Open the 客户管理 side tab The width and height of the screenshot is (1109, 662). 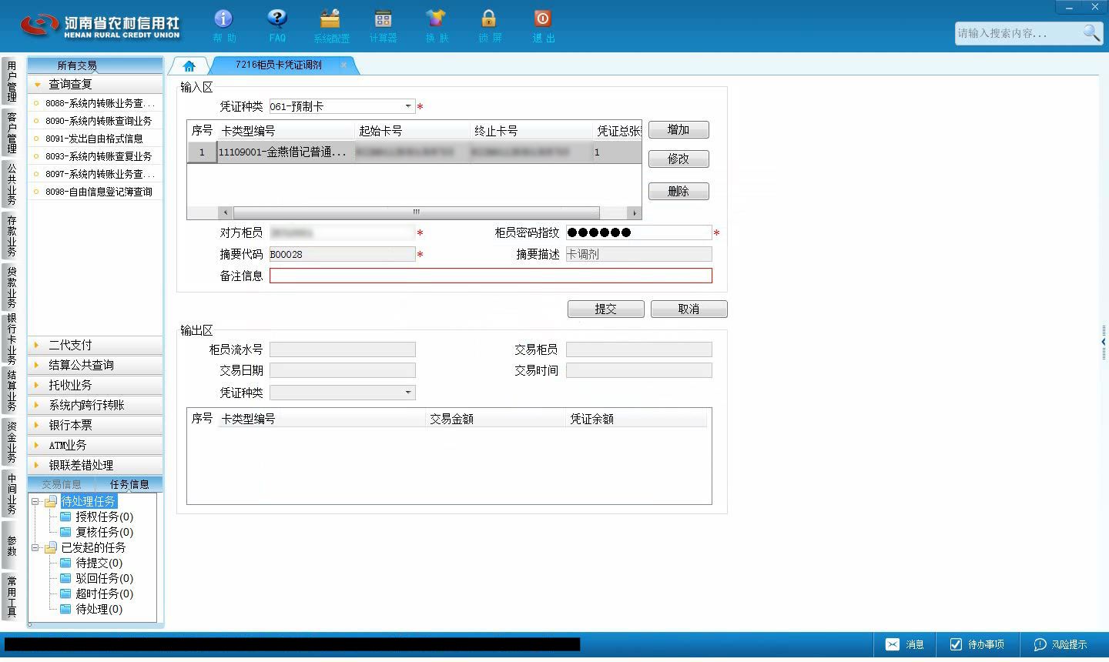click(x=12, y=132)
